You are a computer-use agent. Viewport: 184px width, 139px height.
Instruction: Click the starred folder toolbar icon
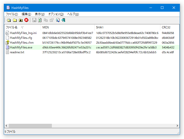[x=21, y=20]
